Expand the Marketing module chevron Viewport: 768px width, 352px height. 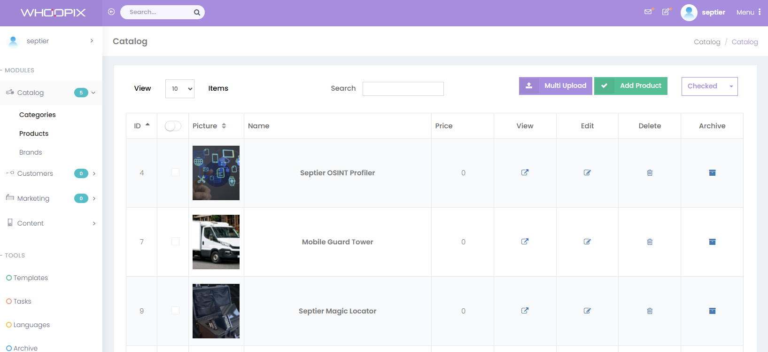point(94,198)
